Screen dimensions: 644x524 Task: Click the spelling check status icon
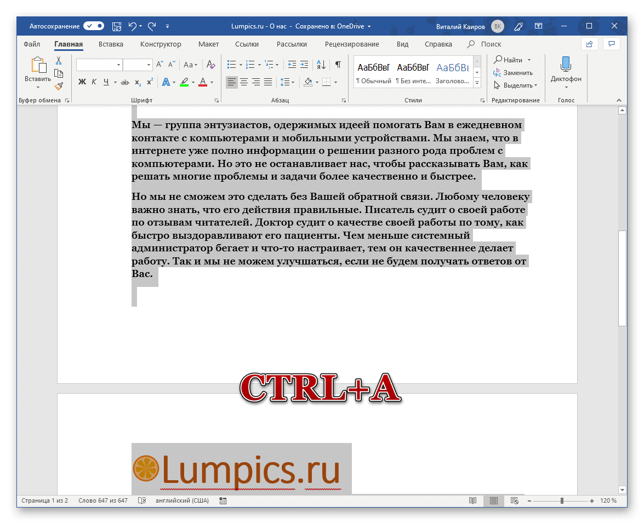click(142, 500)
